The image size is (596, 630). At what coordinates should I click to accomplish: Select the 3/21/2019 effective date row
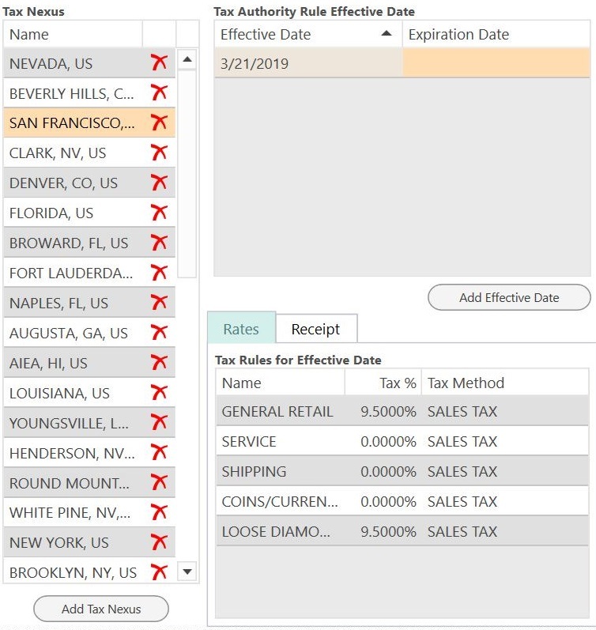402,62
